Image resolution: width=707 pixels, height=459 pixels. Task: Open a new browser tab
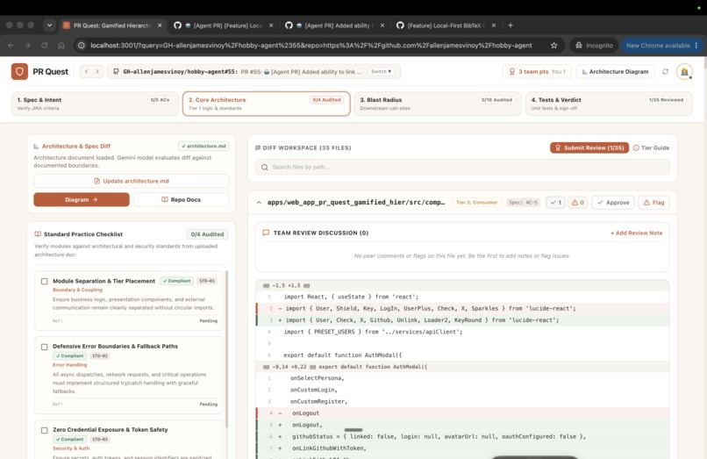click(511, 25)
